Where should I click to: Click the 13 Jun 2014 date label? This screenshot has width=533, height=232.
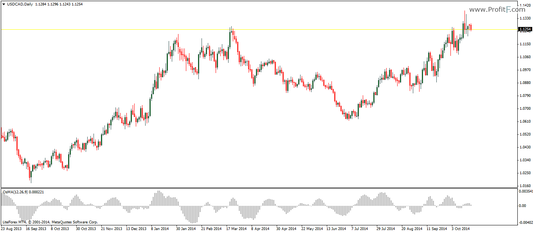[336, 229]
